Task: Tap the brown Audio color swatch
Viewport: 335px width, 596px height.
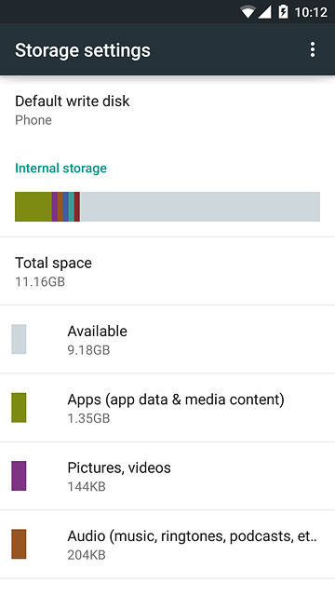Action: point(19,544)
